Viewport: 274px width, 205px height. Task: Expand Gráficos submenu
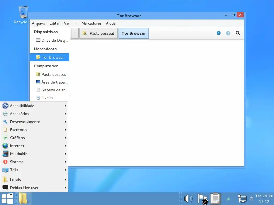tap(34, 138)
